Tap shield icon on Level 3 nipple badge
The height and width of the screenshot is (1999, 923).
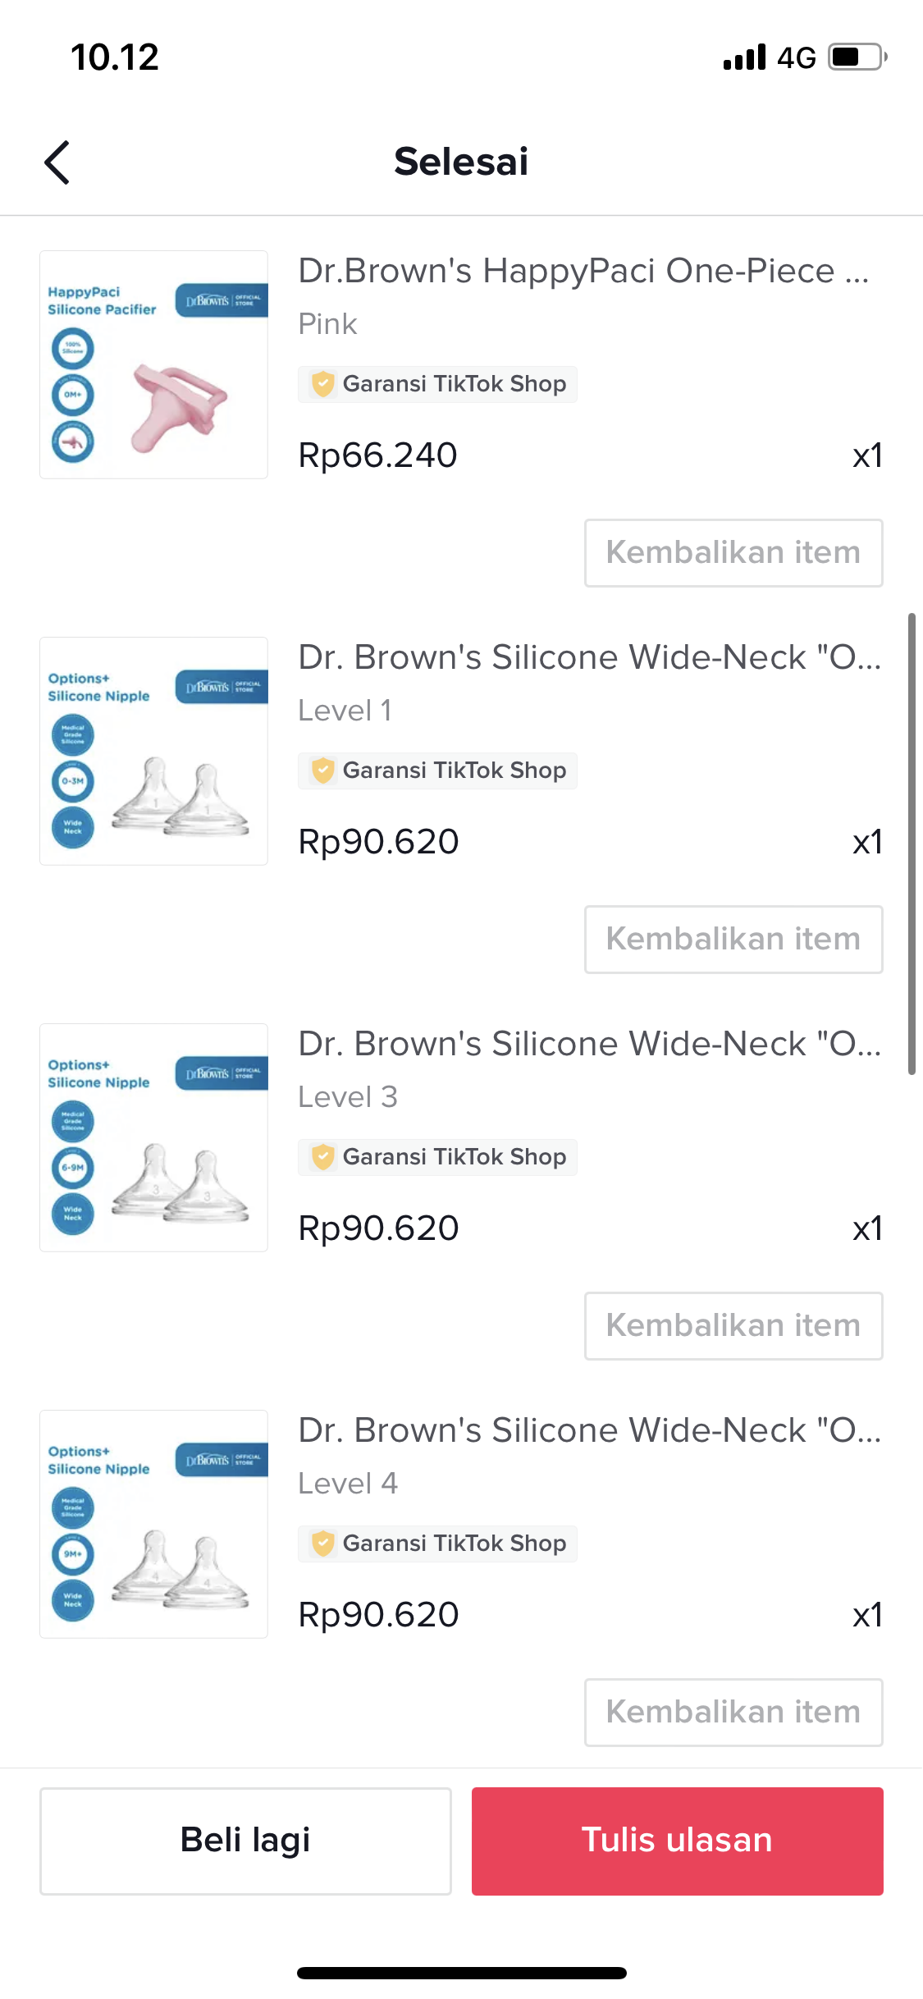[323, 1156]
